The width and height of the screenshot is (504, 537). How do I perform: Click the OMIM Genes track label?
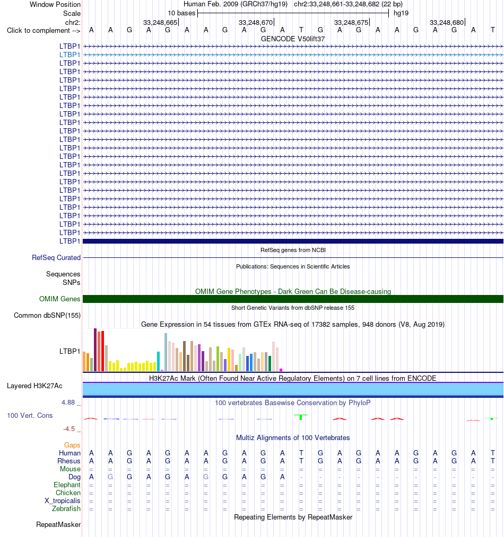coord(60,299)
